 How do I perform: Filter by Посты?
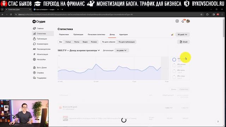click(77, 42)
